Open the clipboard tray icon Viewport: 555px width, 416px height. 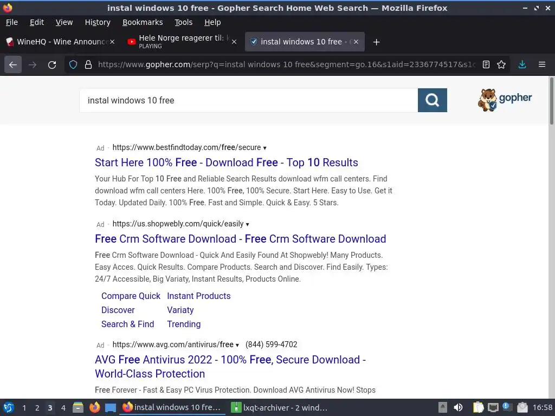click(x=478, y=407)
